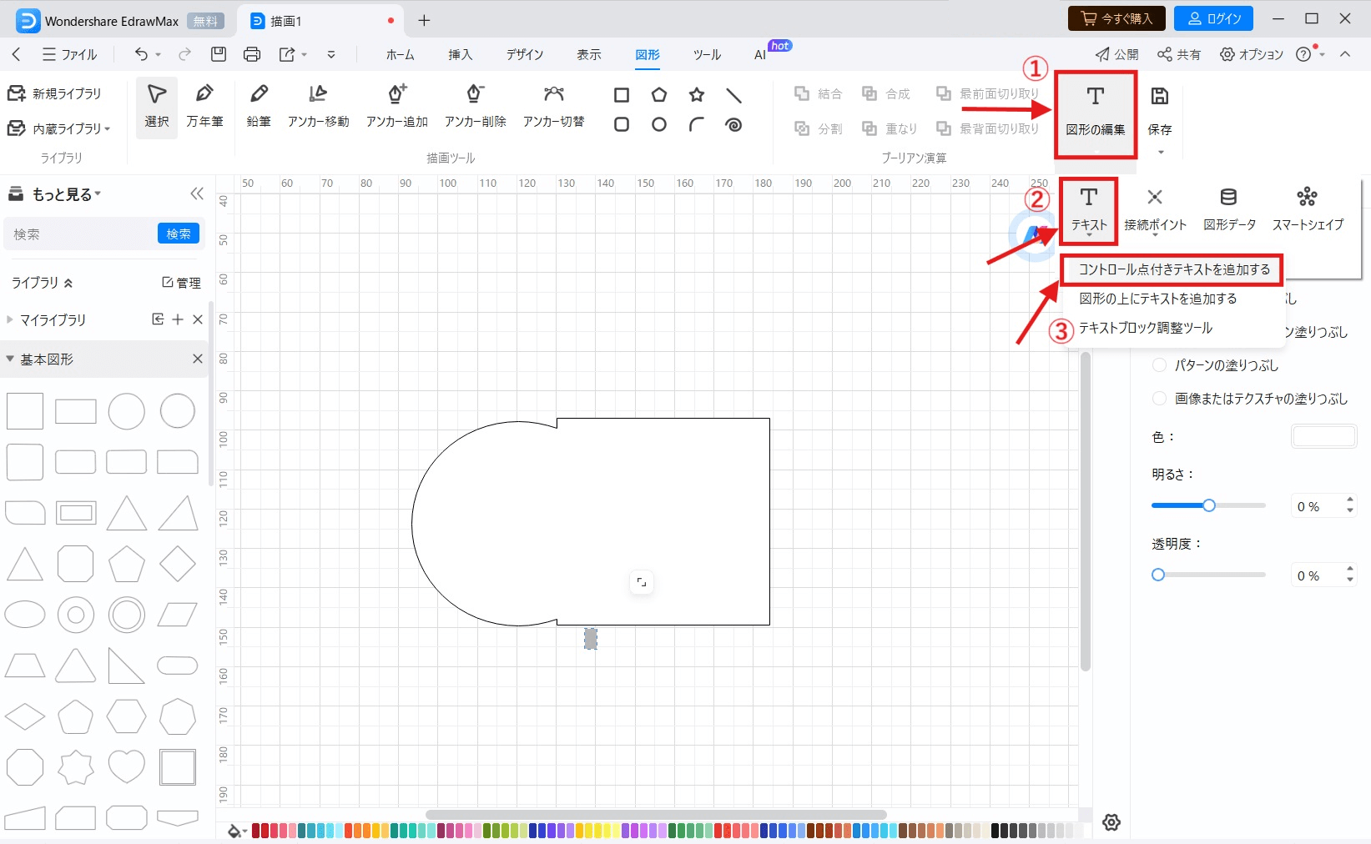1371x844 pixels.
Task: Open オプション settings
Action: pyautogui.click(x=1251, y=54)
